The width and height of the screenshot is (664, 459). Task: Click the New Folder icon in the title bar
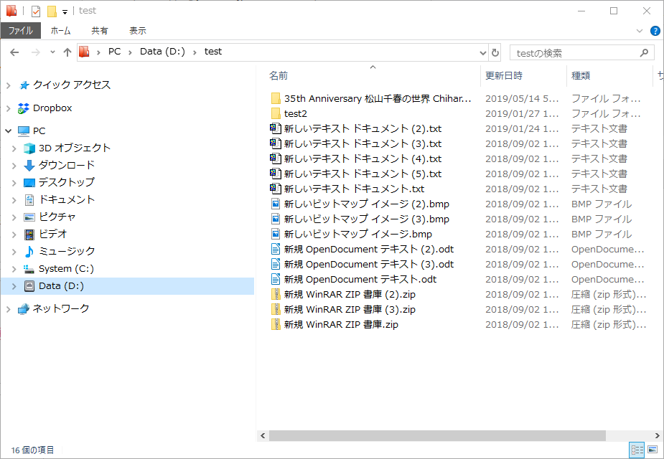pos(52,11)
